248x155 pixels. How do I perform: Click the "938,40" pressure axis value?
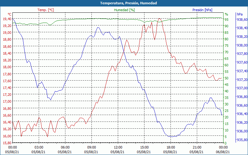242,28
